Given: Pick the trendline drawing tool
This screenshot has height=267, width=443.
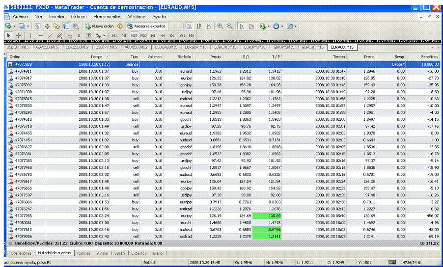Looking at the screenshot, I should pos(50,35).
